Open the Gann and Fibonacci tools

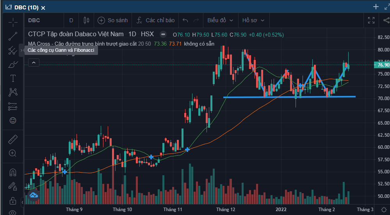coord(13,50)
